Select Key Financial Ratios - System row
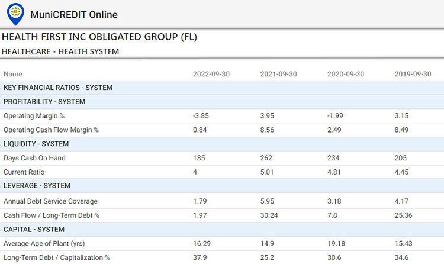Screen dimensions: 444x264 (x=222, y=88)
